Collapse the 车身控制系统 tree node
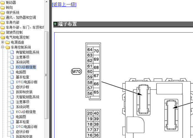This screenshot has height=138, width=193. (x=2, y=47)
